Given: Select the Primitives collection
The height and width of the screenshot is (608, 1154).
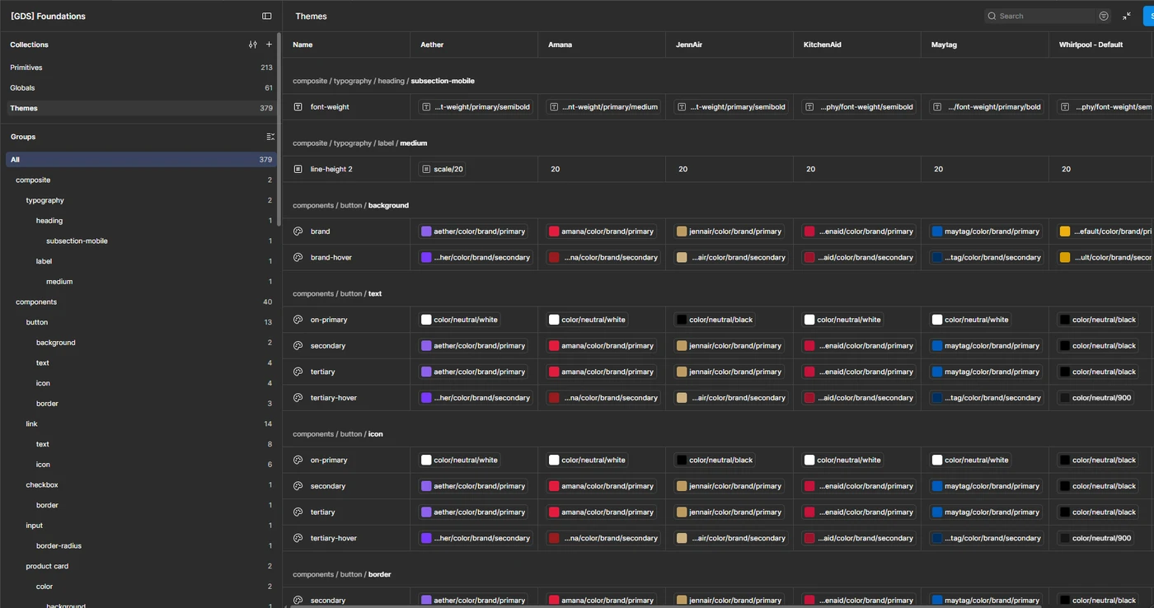Looking at the screenshot, I should point(141,68).
